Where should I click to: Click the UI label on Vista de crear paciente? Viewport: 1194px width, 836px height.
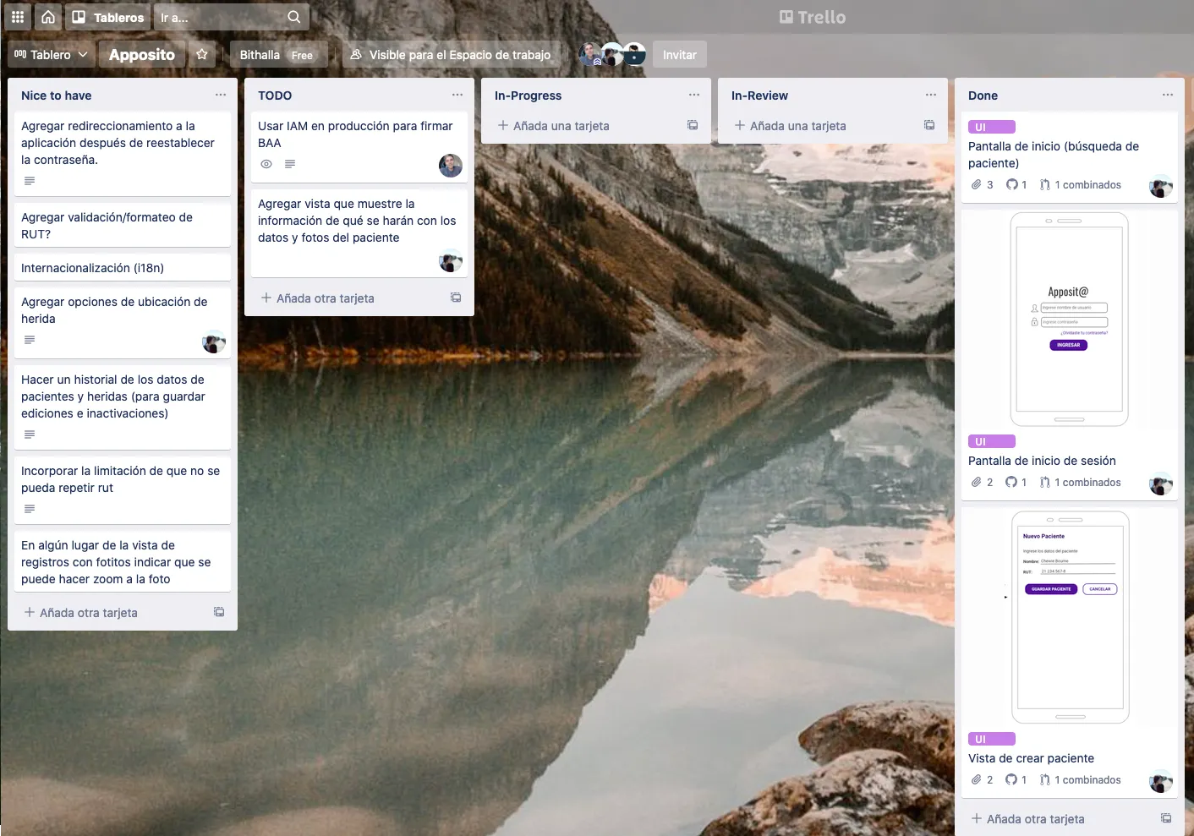coord(992,739)
